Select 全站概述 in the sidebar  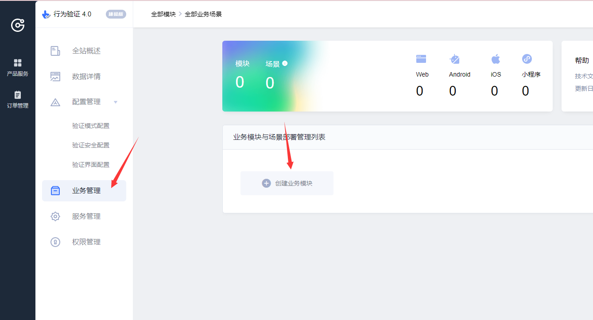(86, 51)
